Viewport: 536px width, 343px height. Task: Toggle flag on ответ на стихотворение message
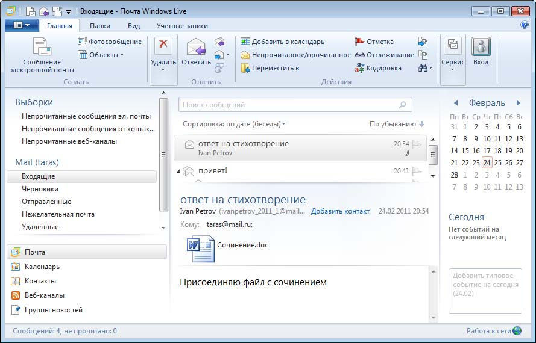(417, 144)
